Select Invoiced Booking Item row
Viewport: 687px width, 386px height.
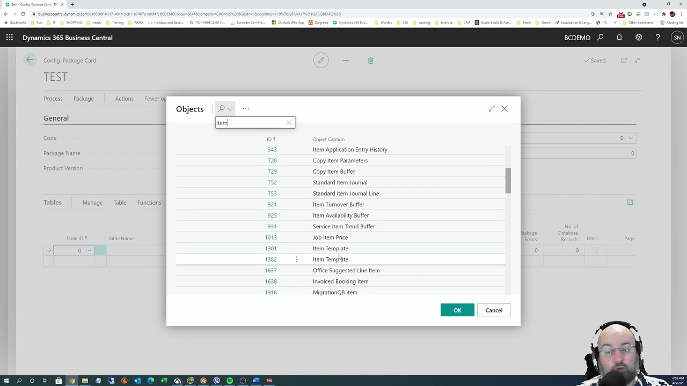point(340,281)
